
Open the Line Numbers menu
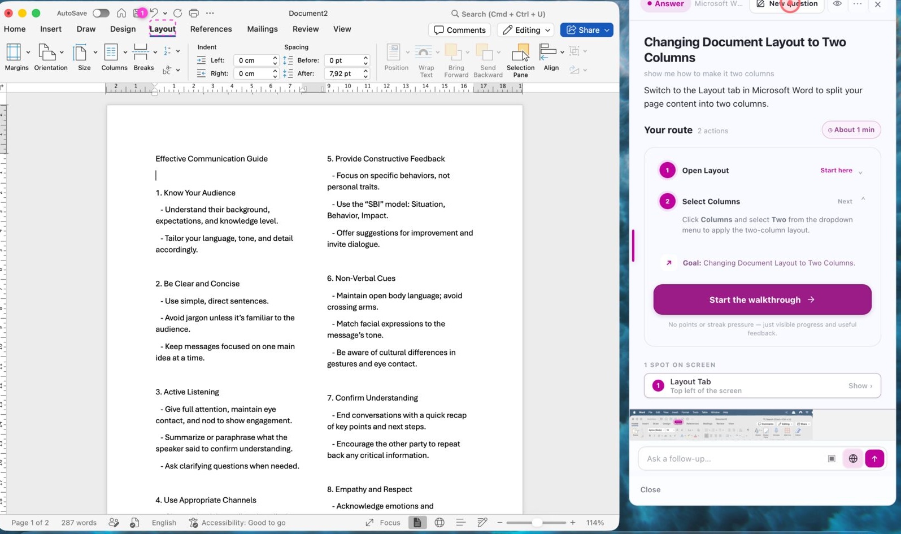(x=171, y=51)
